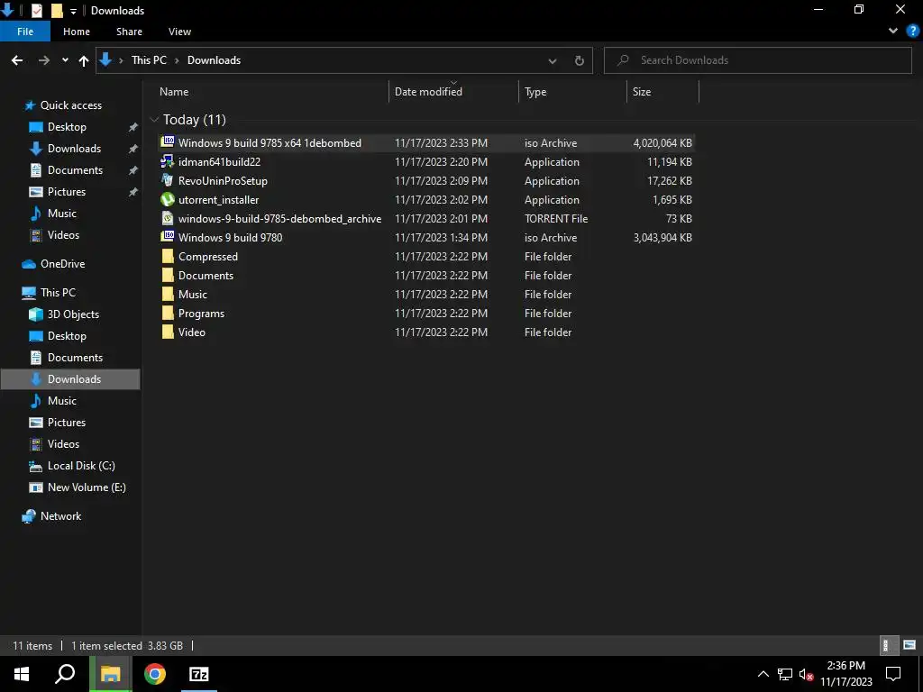Screen dimensions: 923x692
Task: Open the notification action center icon
Action: coord(893,674)
